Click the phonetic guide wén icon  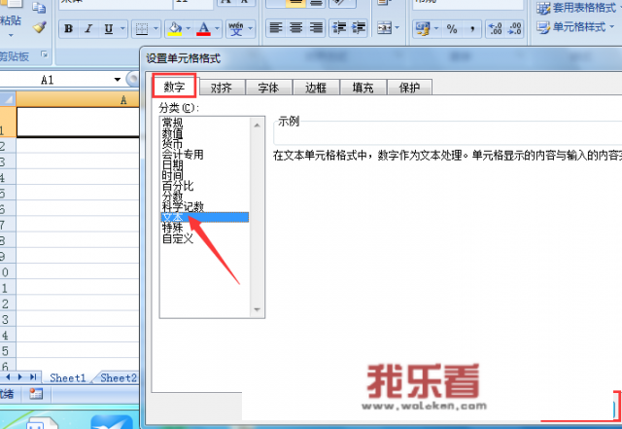tap(235, 28)
